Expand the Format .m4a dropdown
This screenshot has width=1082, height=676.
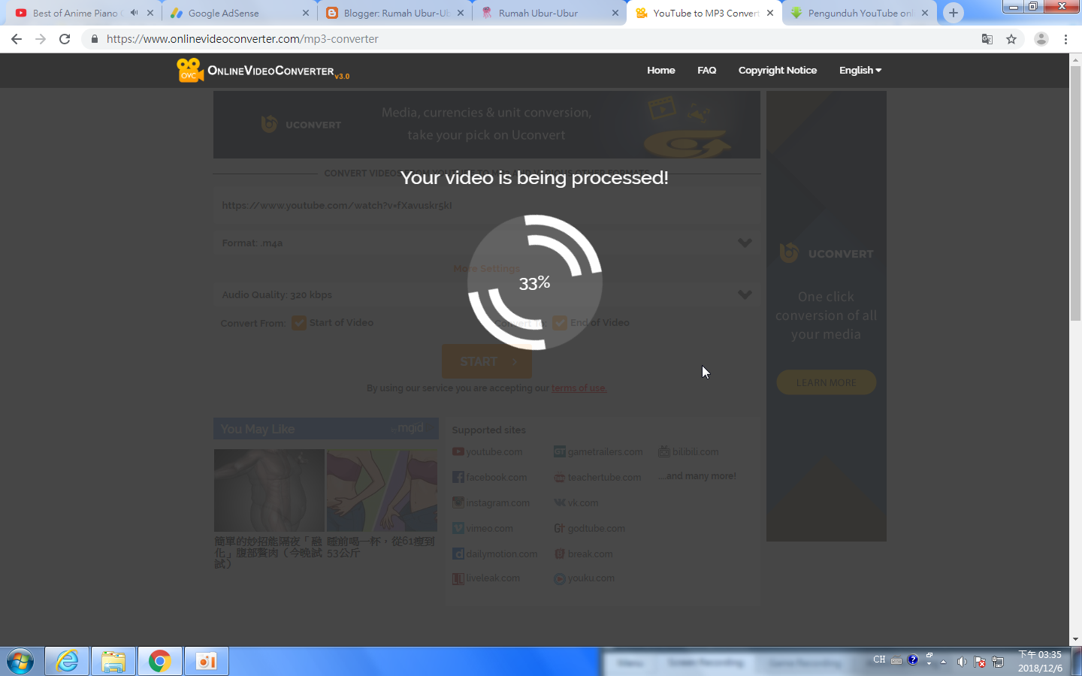(744, 243)
